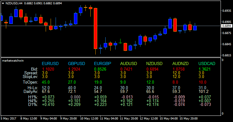Select the EURUSD column header

(x=50, y=64)
